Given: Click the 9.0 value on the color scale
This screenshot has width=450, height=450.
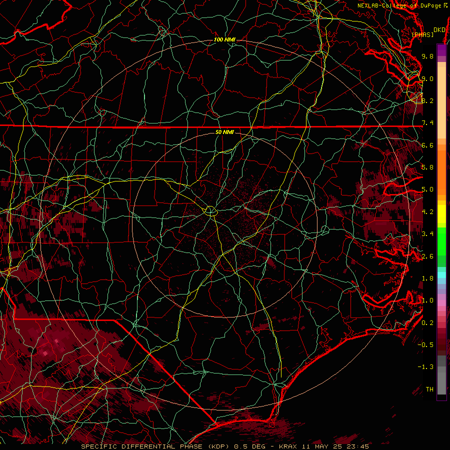Looking at the screenshot, I should (427, 78).
